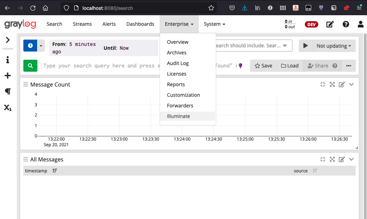
Task: Click the sidebar plus create icon
Action: [x=8, y=76]
